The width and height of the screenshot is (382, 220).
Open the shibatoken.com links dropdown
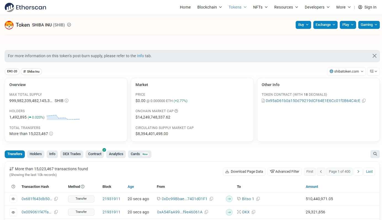(x=346, y=71)
